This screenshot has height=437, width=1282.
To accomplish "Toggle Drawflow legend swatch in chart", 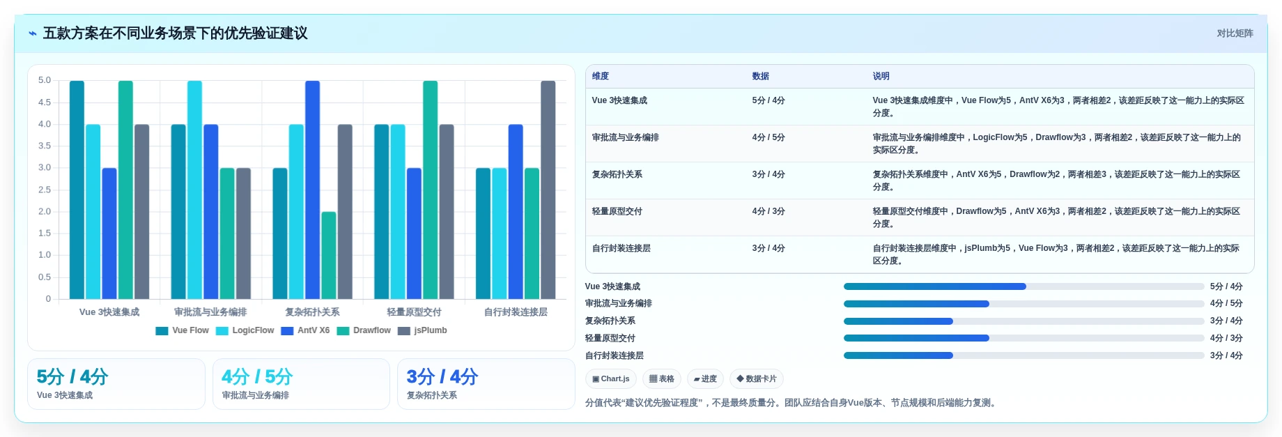I will coord(343,331).
